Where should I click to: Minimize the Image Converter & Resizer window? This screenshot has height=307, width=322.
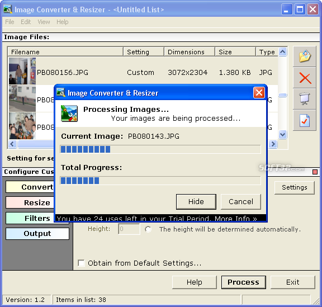pyautogui.click(x=286, y=10)
